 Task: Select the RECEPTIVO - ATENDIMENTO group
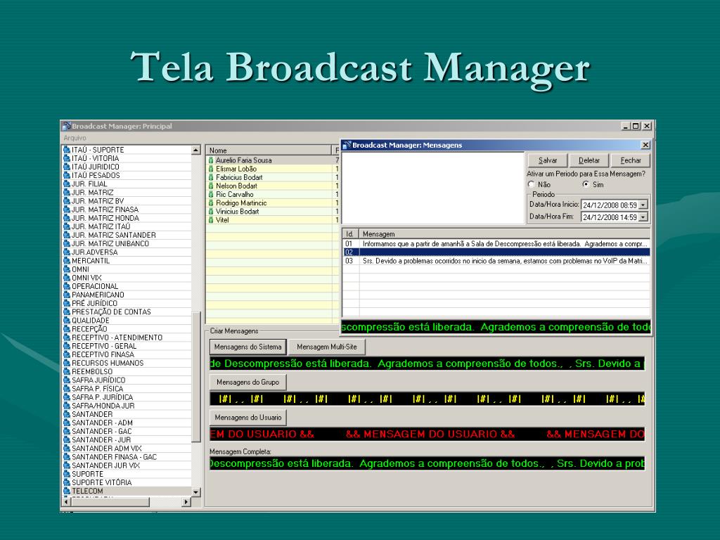117,337
